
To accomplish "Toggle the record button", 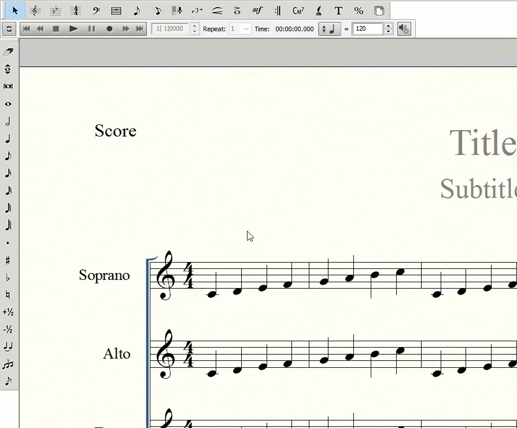I will tap(109, 28).
